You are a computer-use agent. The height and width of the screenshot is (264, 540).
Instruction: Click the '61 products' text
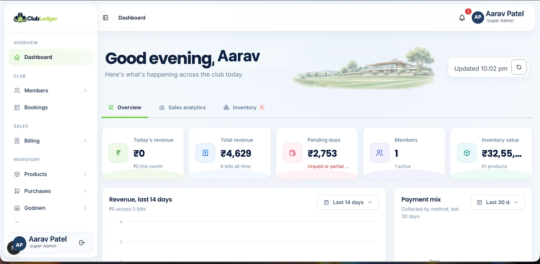coord(494,166)
